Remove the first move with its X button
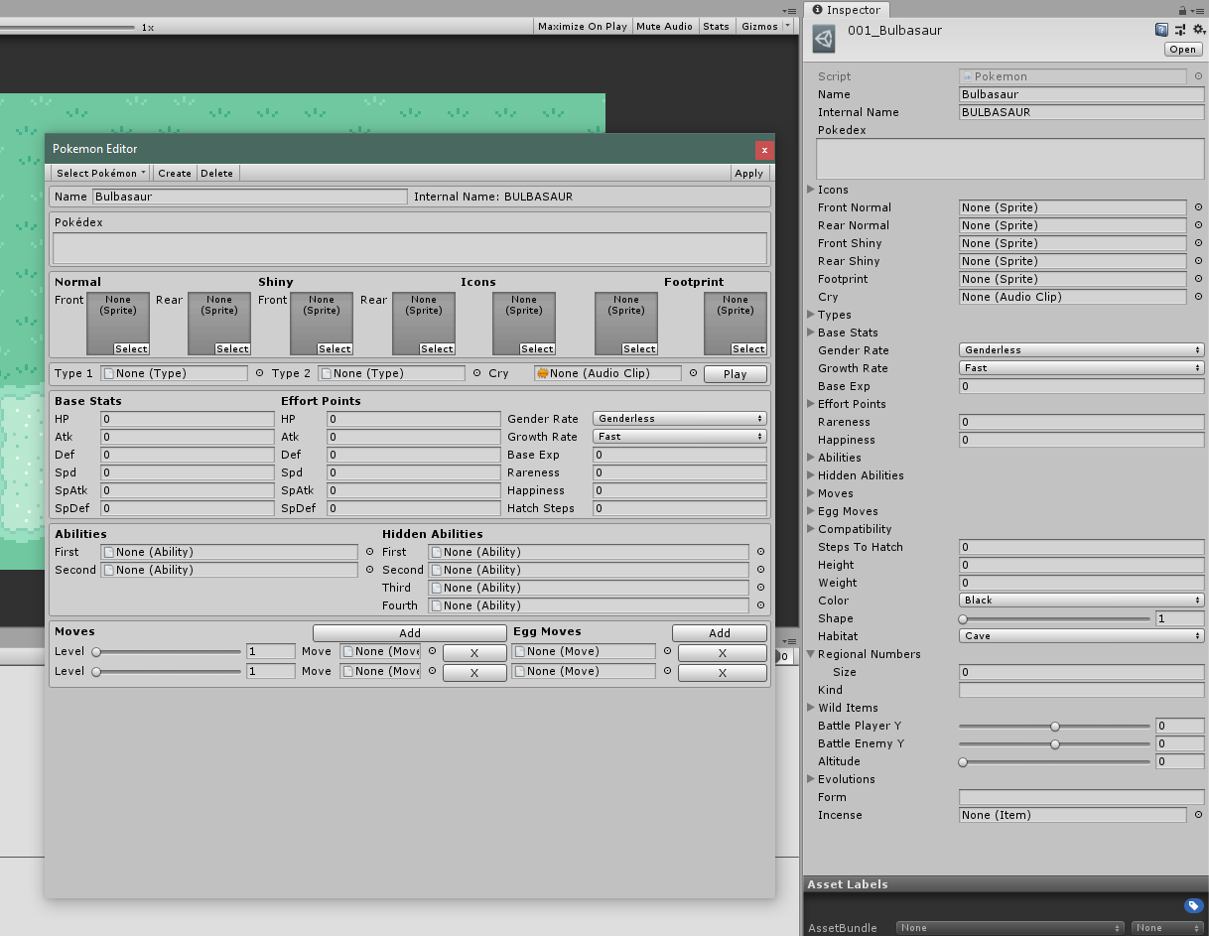The image size is (1209, 936). point(474,653)
